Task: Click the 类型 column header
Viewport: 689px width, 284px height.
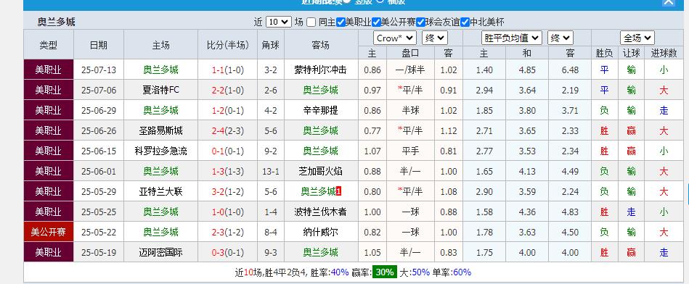Action: coord(49,45)
